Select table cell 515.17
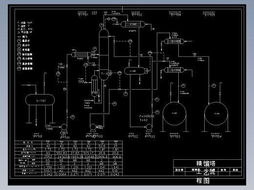The image size is (254, 190). click(x=88, y=153)
